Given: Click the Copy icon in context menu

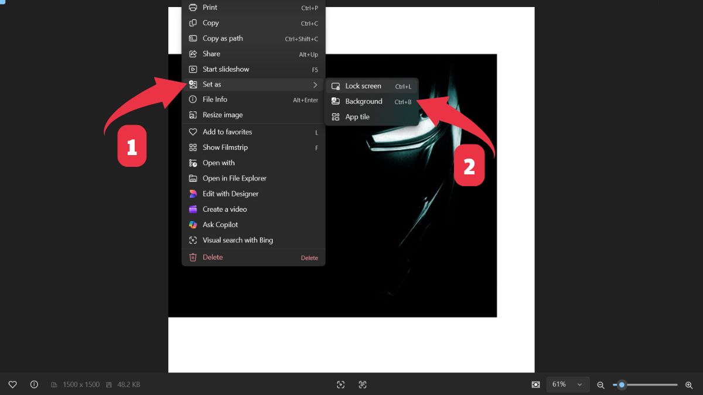Looking at the screenshot, I should [x=193, y=23].
